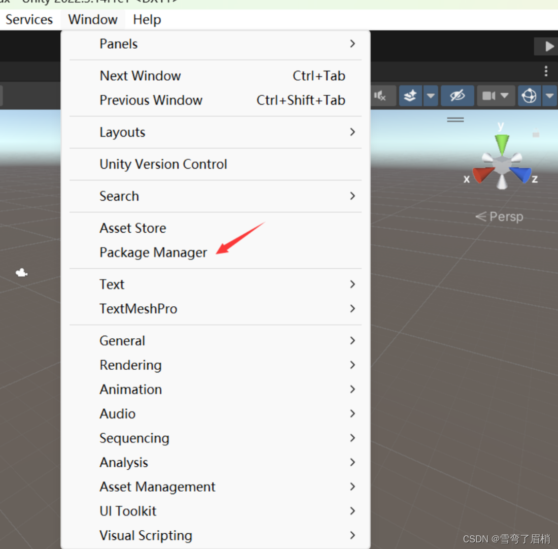Expand the Animation submenu
558x549 pixels.
216,390
